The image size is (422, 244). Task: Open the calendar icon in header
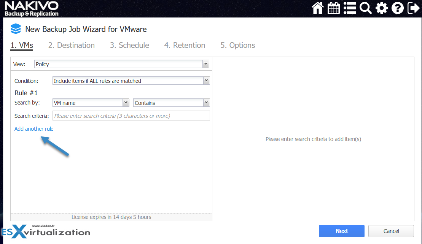333,8
